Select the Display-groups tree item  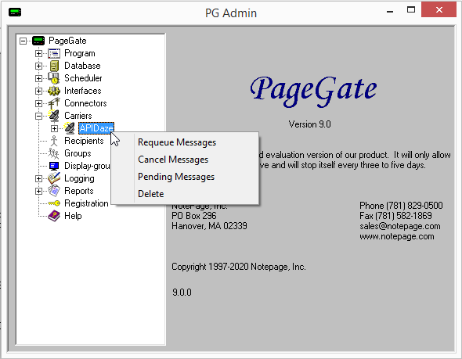[87, 166]
